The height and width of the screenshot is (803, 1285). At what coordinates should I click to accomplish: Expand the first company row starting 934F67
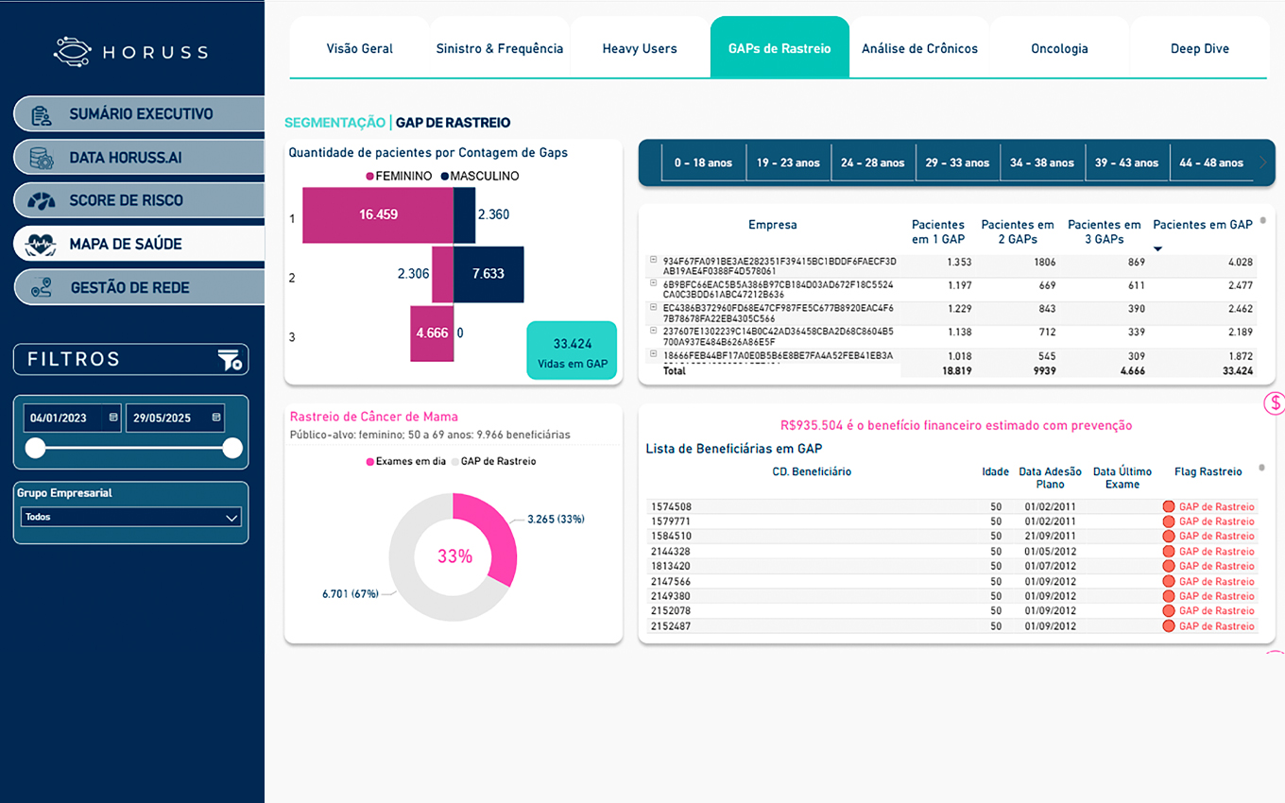(x=653, y=260)
